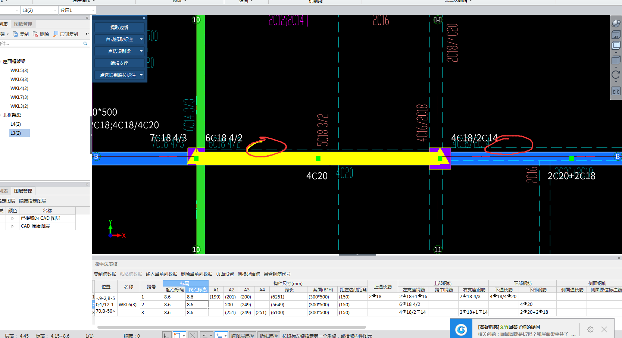Image resolution: width=622 pixels, height=338 pixels.
Task: Click the solid cube display icon
Action: tap(616, 60)
